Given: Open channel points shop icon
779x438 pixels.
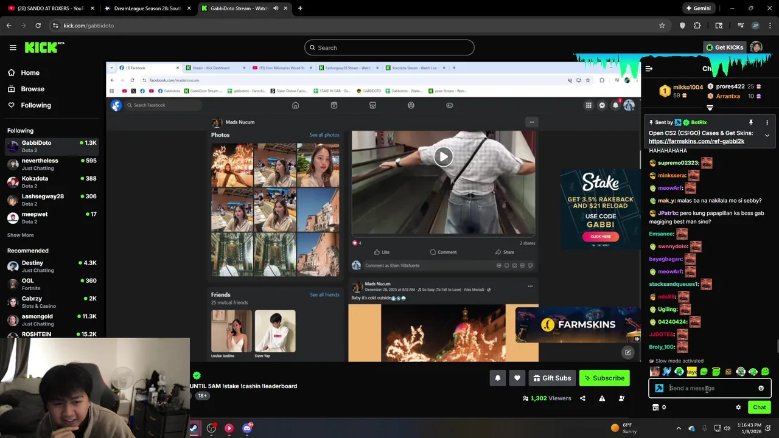Looking at the screenshot, I should pos(656,408).
